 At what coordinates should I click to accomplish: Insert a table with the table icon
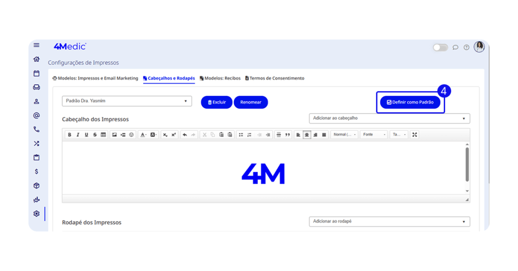103,135
